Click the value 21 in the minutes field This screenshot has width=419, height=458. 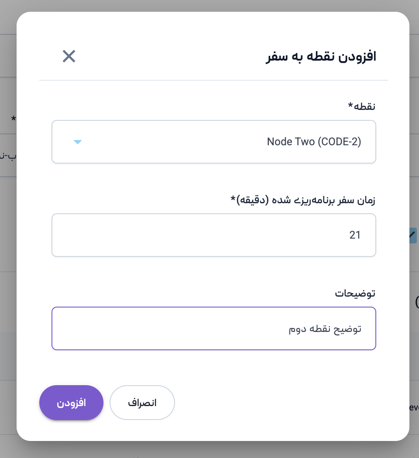[355, 235]
